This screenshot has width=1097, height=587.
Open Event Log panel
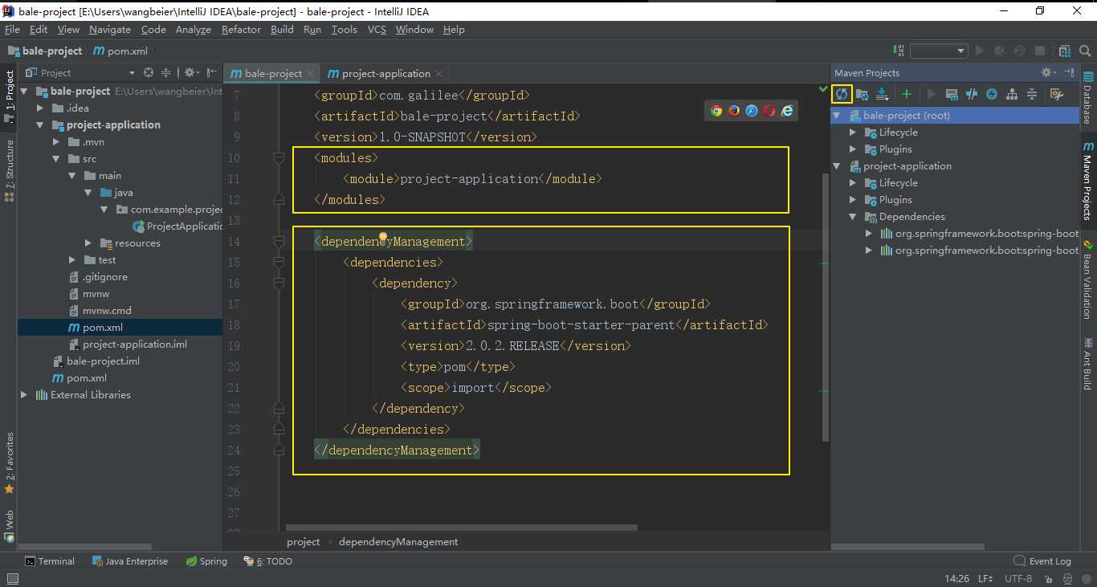click(x=1042, y=561)
